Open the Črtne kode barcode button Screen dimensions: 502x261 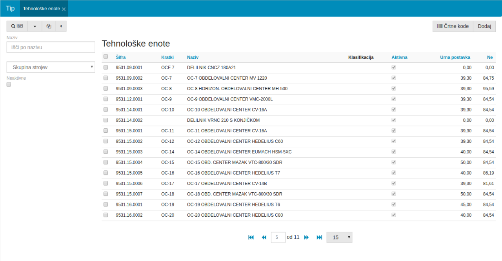tap(453, 26)
